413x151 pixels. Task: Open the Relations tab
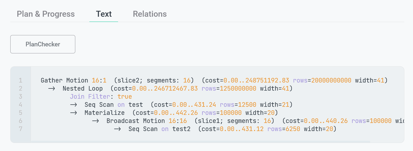tap(150, 14)
